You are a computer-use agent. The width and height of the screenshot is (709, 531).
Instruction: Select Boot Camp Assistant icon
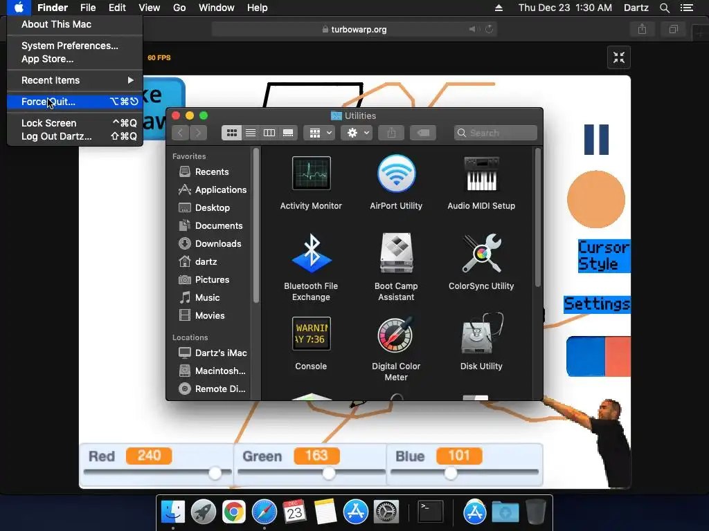pos(396,253)
